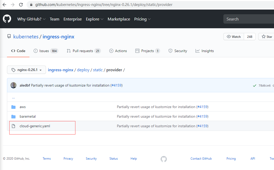Open Enterprise in the header navigation

click(x=73, y=19)
